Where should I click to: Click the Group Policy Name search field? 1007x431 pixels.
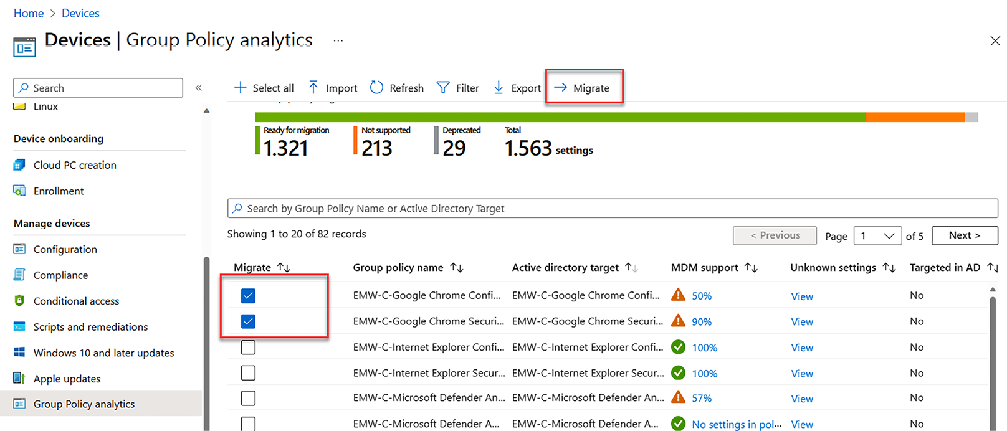click(612, 209)
